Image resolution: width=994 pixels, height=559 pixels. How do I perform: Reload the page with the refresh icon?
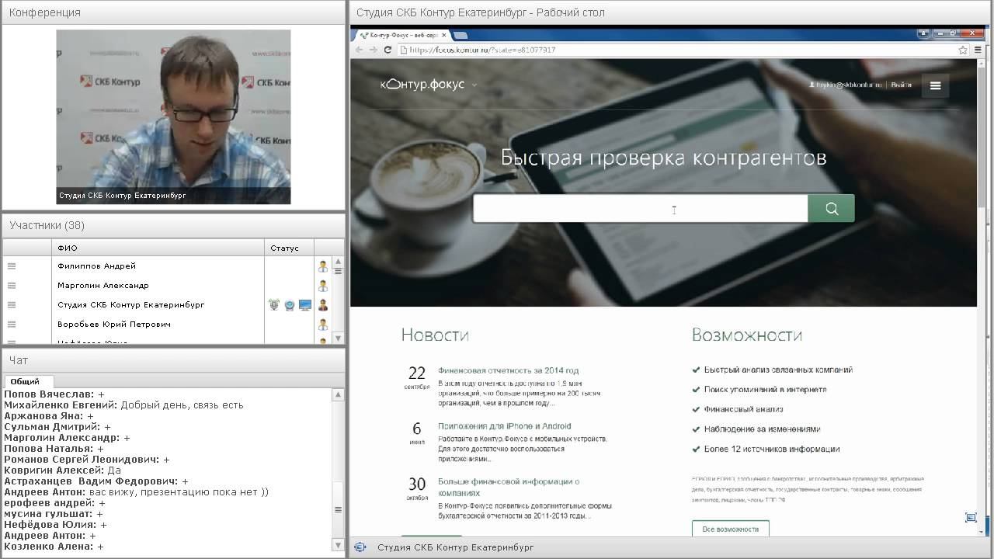(x=388, y=50)
